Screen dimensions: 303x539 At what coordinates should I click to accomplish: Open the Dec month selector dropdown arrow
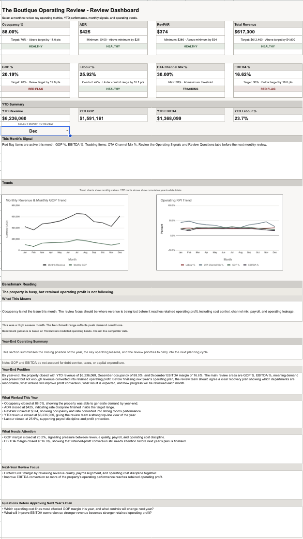[x=67, y=131]
